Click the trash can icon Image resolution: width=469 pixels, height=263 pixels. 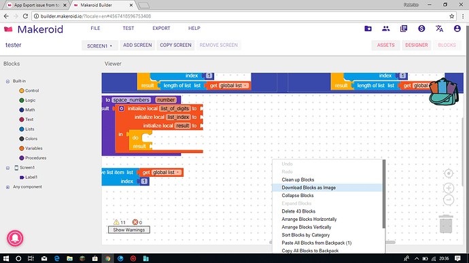coord(446,224)
